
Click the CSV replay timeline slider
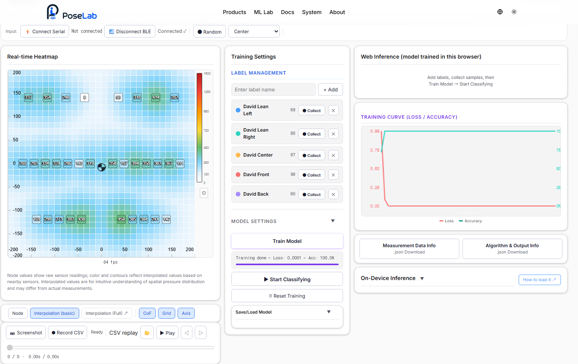[110, 348]
